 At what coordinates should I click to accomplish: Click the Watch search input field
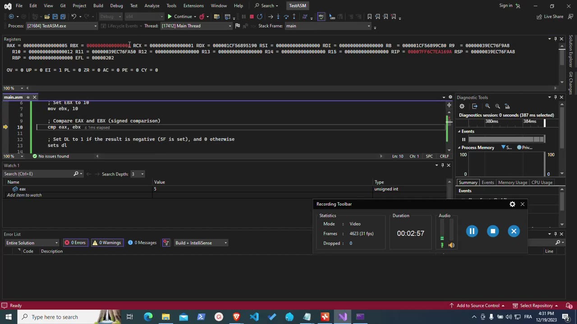click(39, 174)
